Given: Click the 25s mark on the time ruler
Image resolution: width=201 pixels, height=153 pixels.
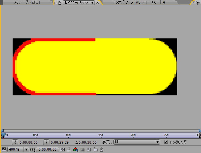Looking at the screenshot, I should (x=166, y=135).
